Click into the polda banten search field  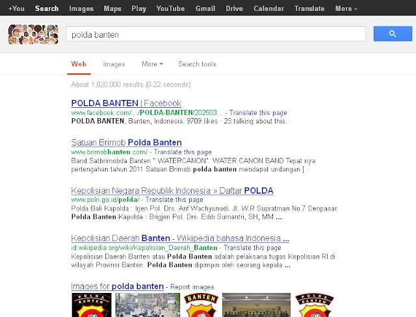216,34
